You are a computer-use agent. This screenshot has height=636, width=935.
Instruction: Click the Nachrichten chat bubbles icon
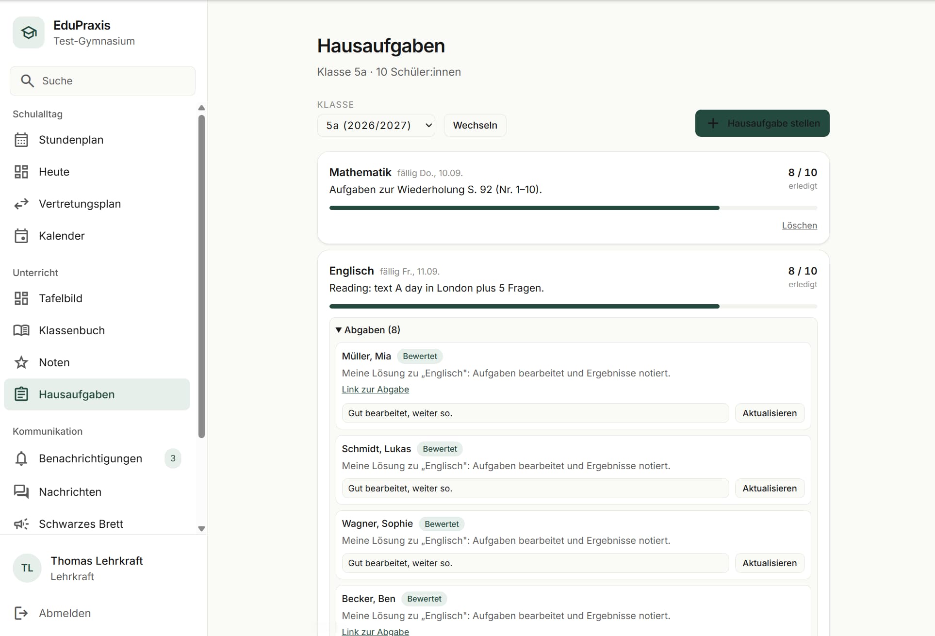(21, 492)
